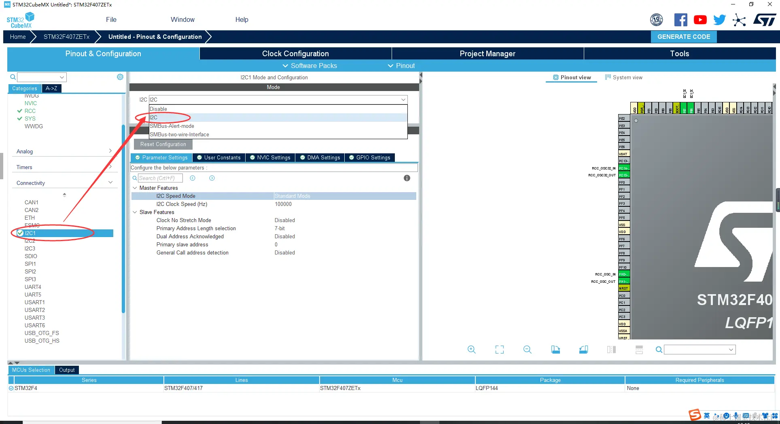Click the STM32F407ZETx breadcrumb
This screenshot has width=780, height=424.
[x=67, y=37]
